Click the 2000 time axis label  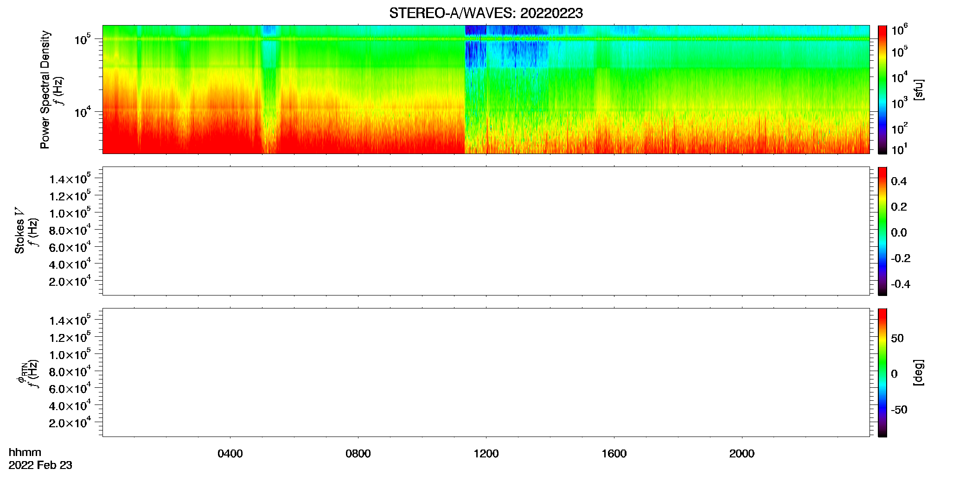[x=742, y=454]
